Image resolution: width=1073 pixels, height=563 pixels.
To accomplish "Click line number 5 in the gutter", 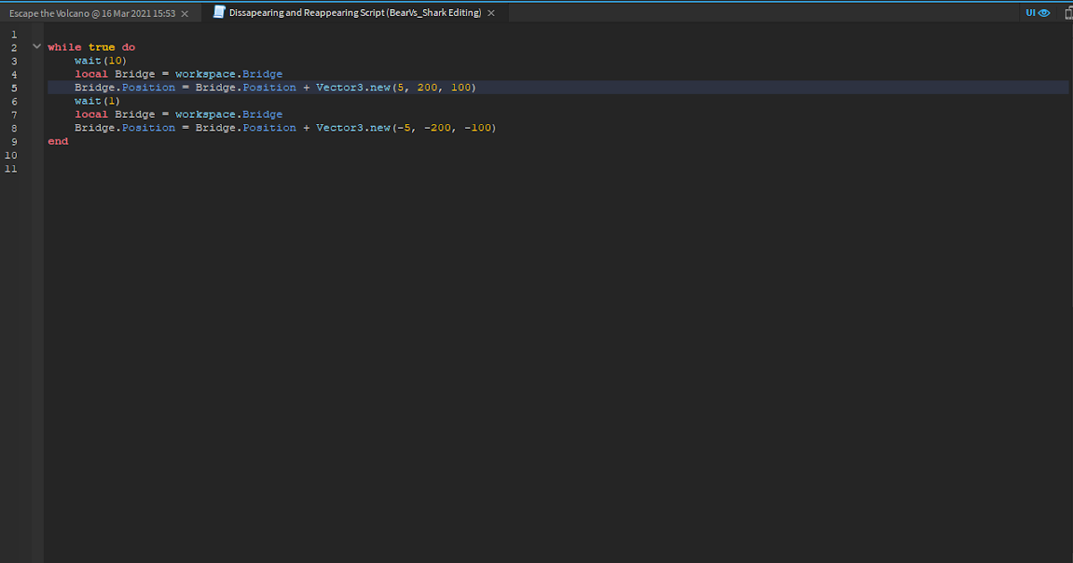I will [13, 87].
